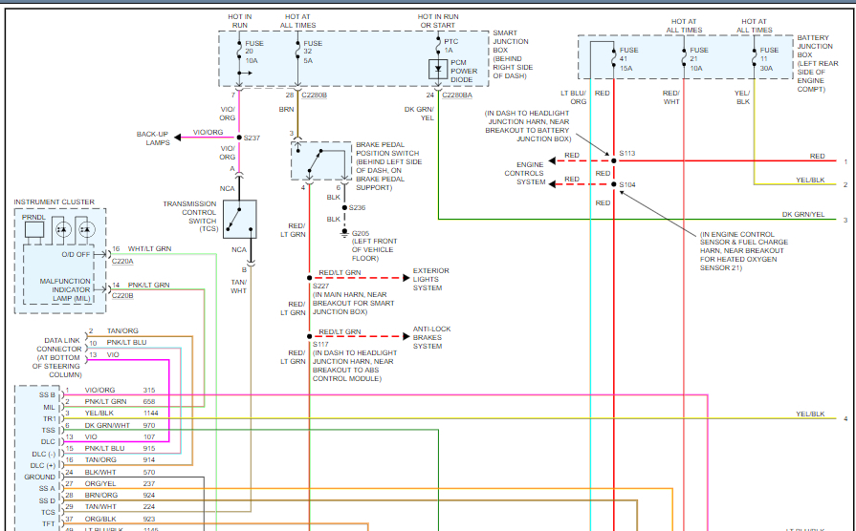Select the Malfunction Indicator Lamp label
This screenshot has width=856, height=531.
(x=65, y=290)
